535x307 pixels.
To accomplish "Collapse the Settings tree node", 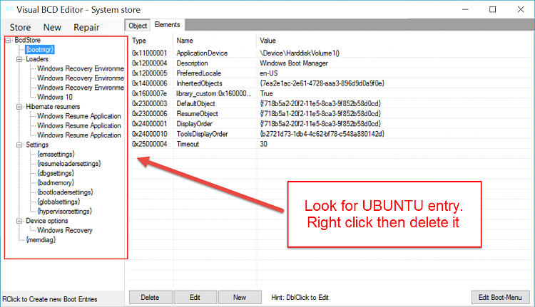I will 19,145.
